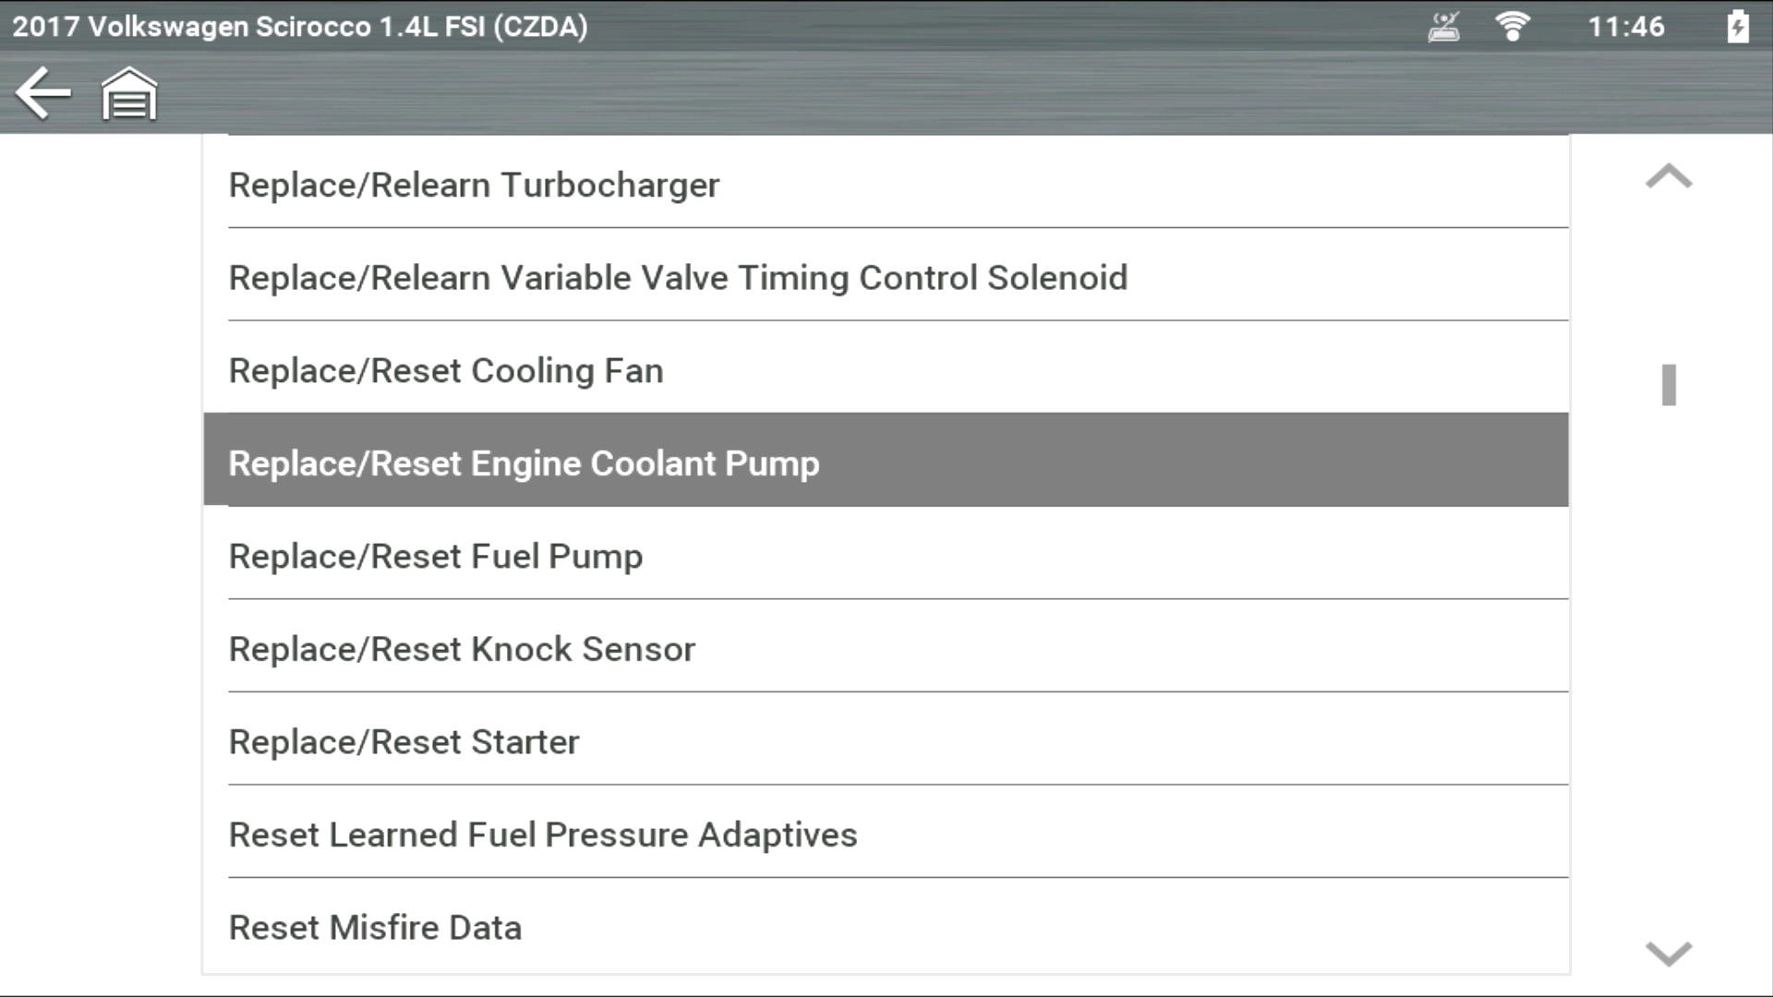The height and width of the screenshot is (997, 1773).
Task: Open Replace/Relearn Variable Valve Timing Control Solenoid
Action: coord(678,278)
